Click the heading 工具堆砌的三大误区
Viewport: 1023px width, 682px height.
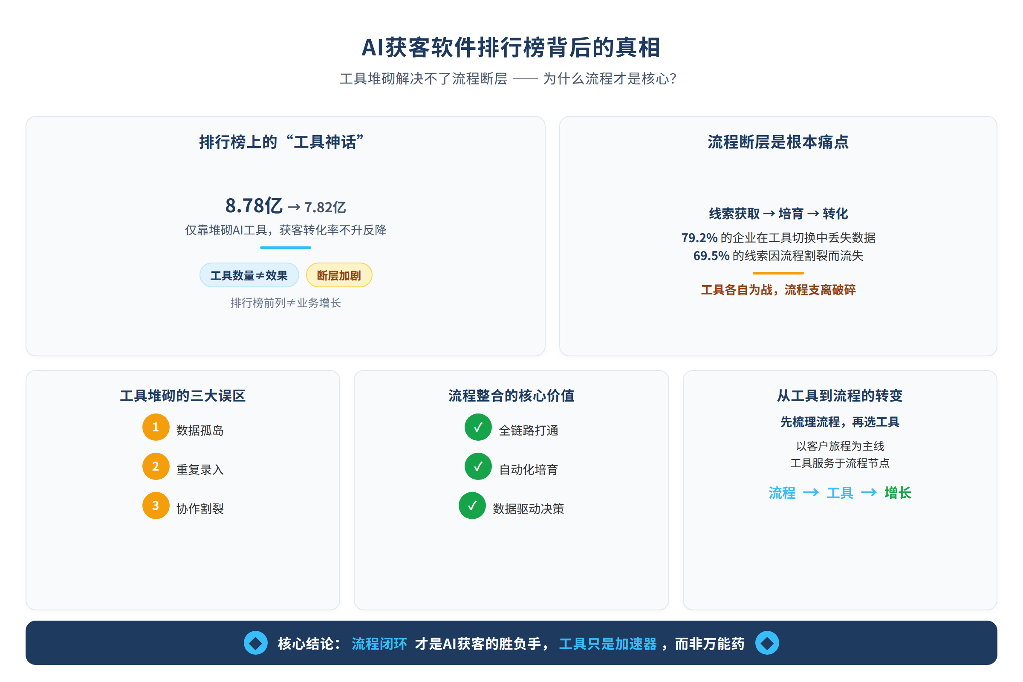pos(183,396)
